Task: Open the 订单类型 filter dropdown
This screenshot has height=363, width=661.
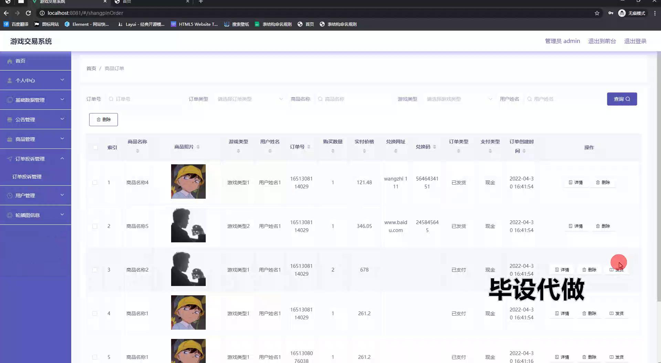Action: (250, 99)
